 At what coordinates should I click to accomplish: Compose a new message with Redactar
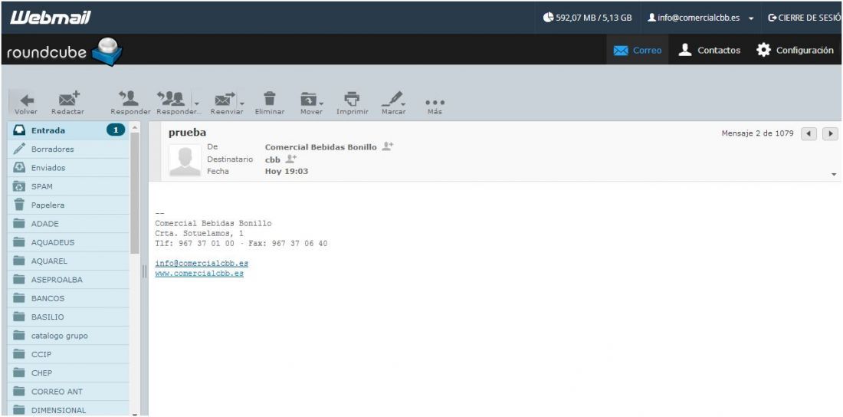68,103
